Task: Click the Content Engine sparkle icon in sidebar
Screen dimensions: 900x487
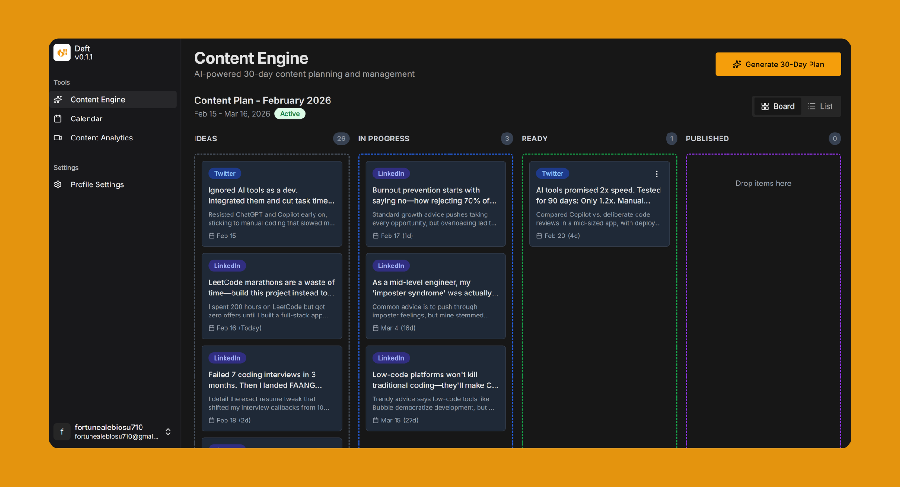Action: tap(58, 99)
